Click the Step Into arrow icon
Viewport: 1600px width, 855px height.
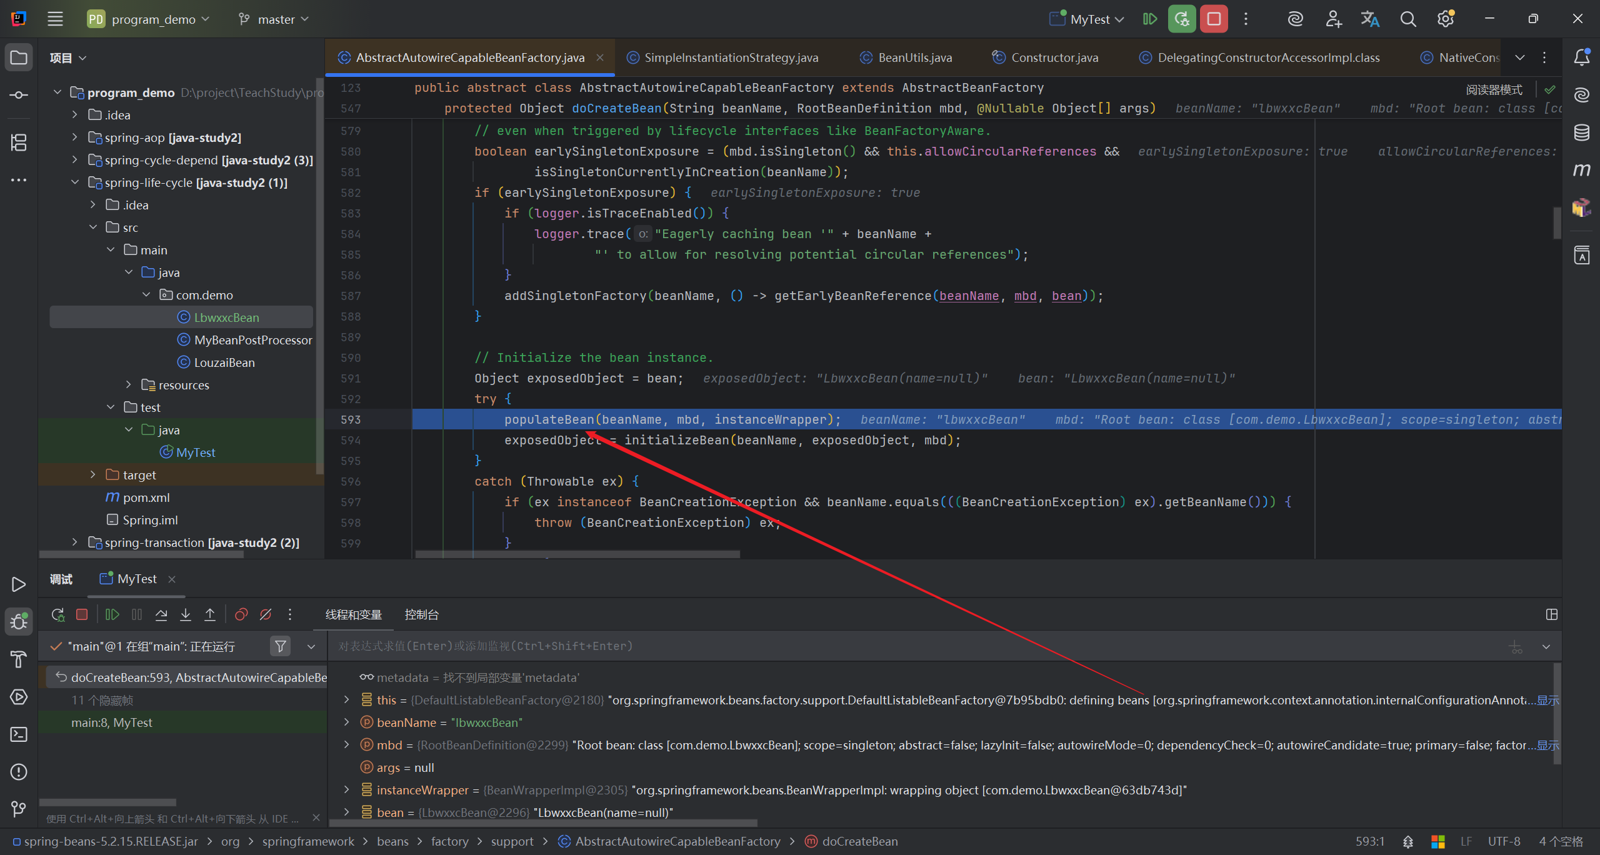point(186,614)
